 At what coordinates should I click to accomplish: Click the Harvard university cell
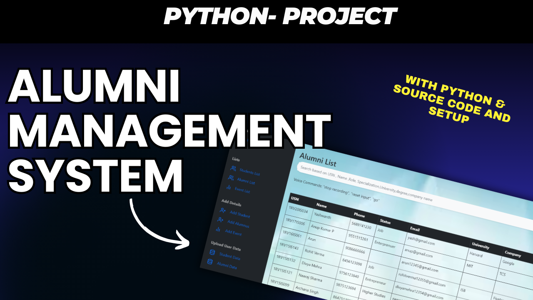click(476, 254)
